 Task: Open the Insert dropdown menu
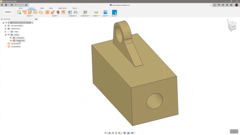tap(105, 16)
